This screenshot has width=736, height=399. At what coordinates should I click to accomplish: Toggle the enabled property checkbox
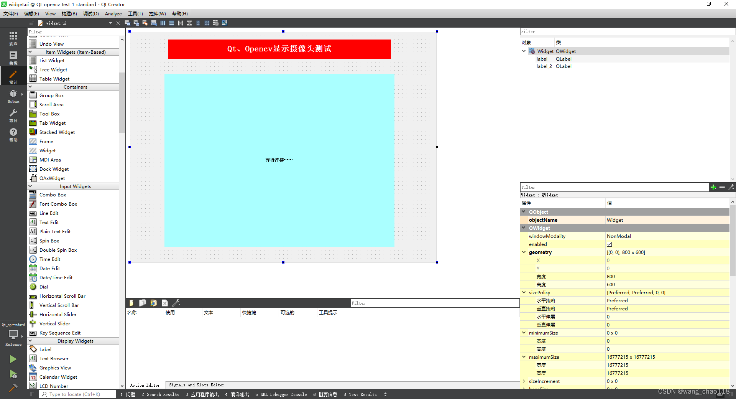click(x=609, y=244)
